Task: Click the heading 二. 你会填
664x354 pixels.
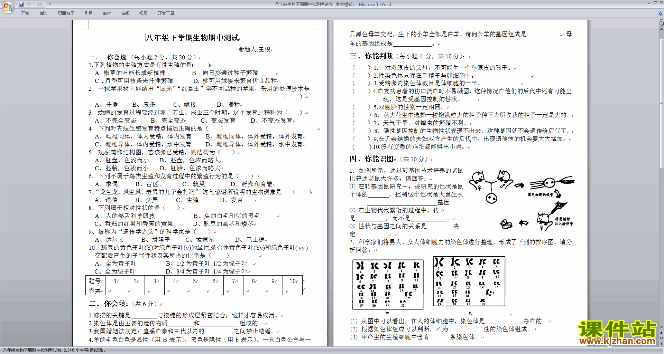Action: (x=109, y=304)
